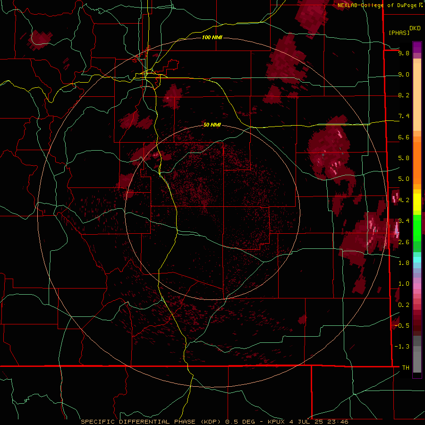Click the 3.4 scale value
The width and height of the screenshot is (425, 425).
404,221
